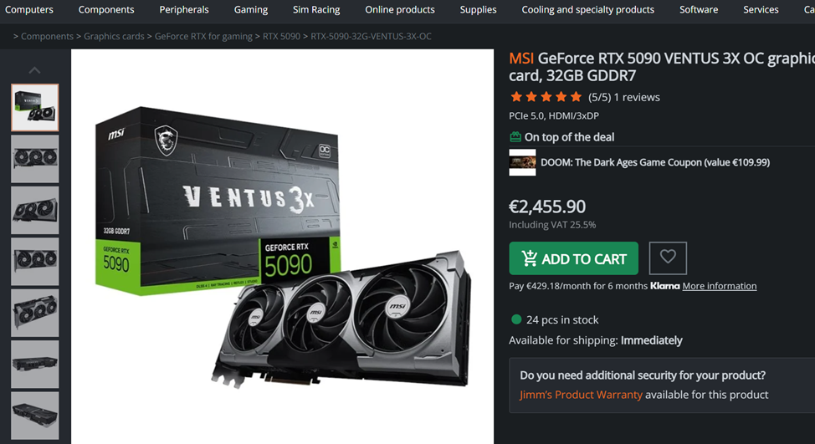Viewport: 815px width, 444px height.
Task: Click the Klarna logo
Action: 664,286
